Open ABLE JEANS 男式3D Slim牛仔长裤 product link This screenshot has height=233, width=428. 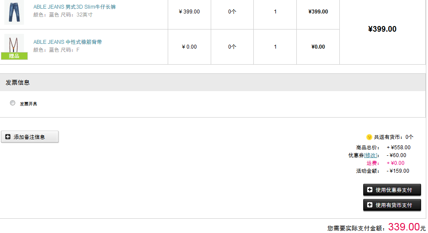[74, 7]
